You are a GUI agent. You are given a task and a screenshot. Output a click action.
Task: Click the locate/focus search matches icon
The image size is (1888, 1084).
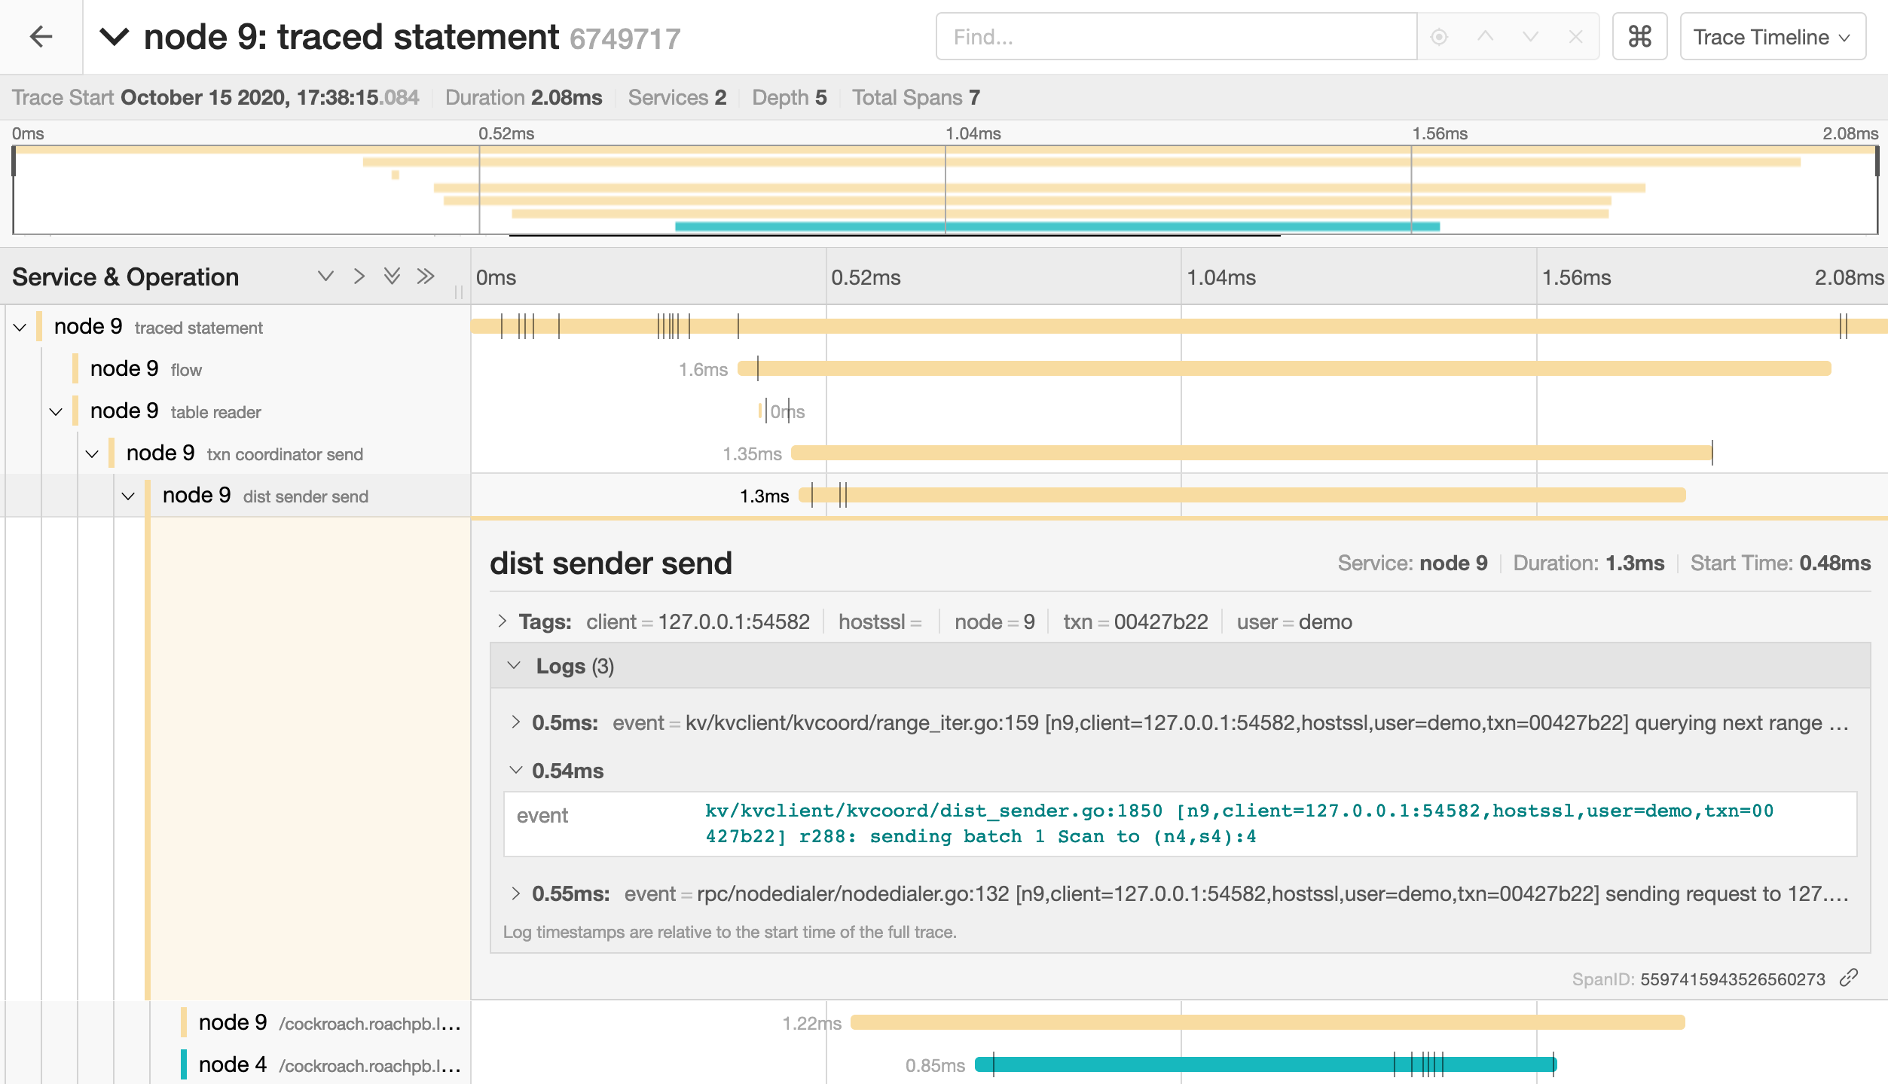(x=1439, y=36)
